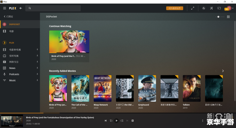Click the vertical scrollbar
Screen dimensions: 236x128
pyautogui.click(x=235, y=61)
